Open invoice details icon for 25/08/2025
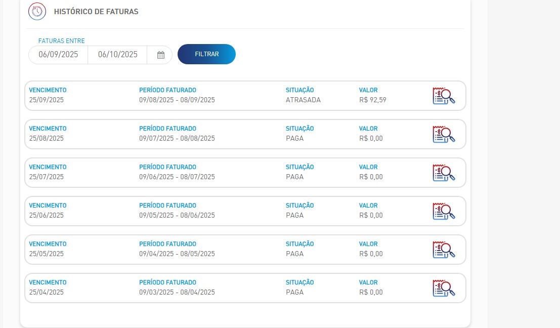560x328 pixels. (x=444, y=134)
